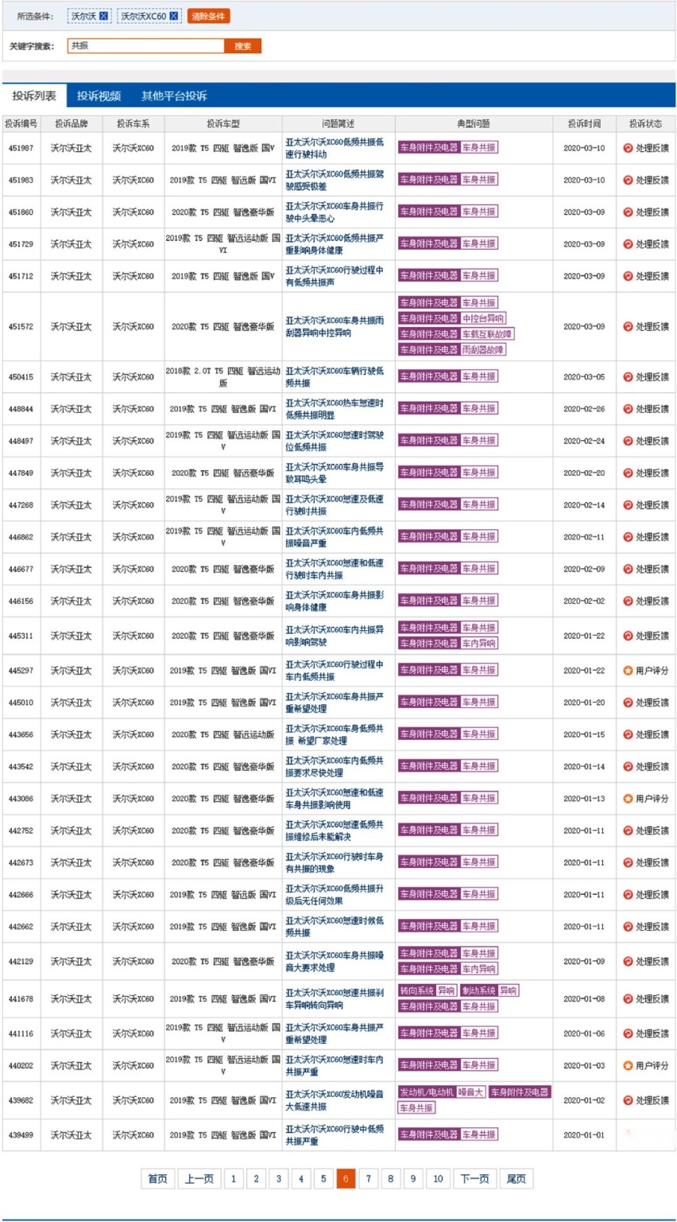
Task: Remove the 沃尔沃XC60 filter with its X icon
Action: (174, 16)
